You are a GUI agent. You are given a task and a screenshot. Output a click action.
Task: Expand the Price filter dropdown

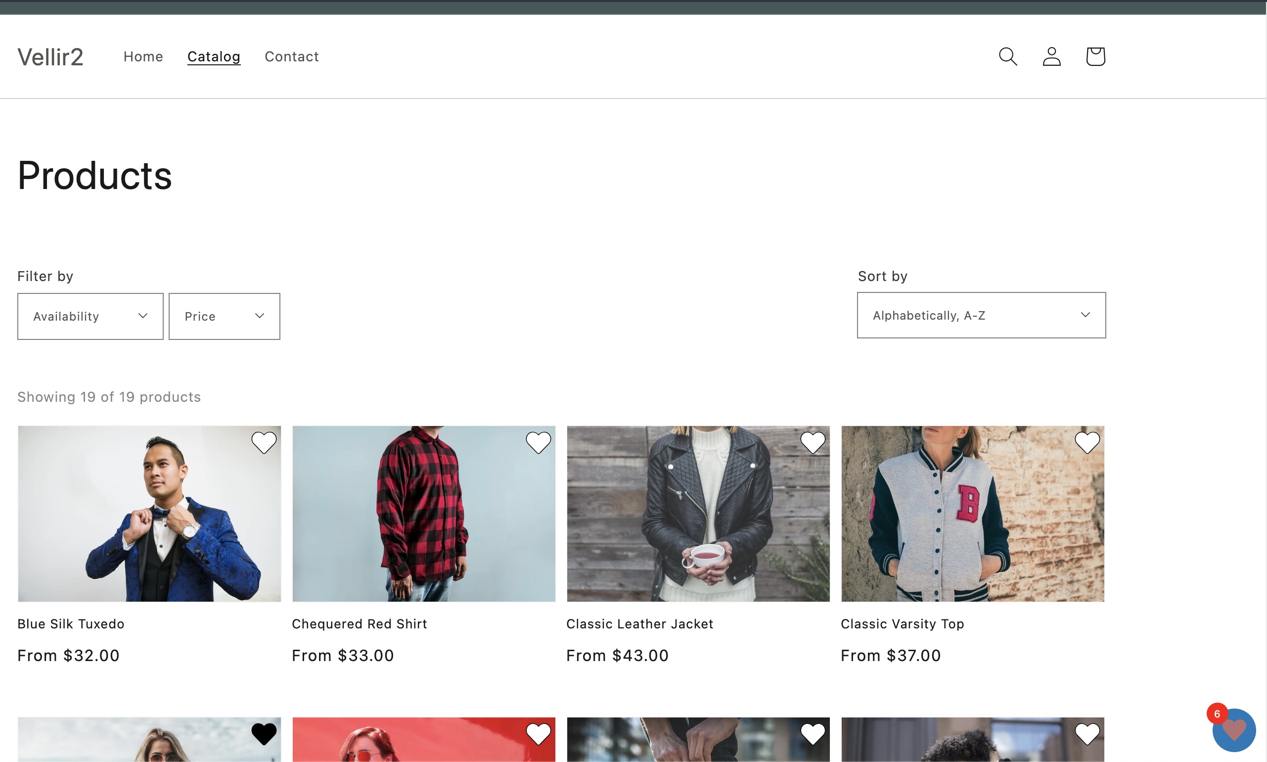tap(224, 316)
